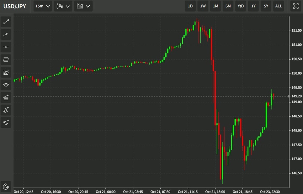Viewport: 303px width, 194px height.
Task: Click the Oct 21, 03:45 time label
Action: coord(133,192)
